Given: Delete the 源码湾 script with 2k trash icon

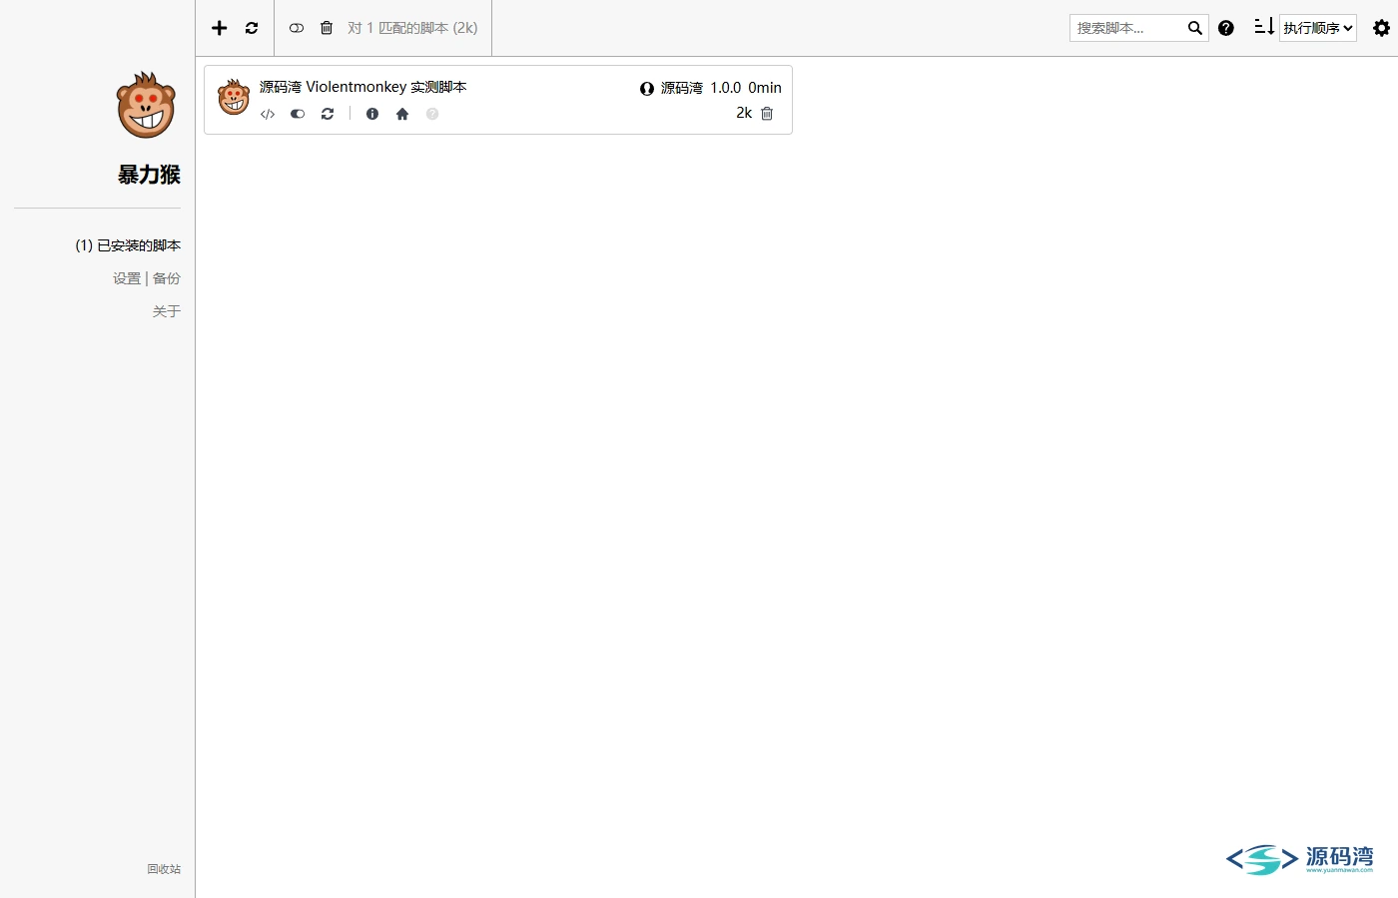Looking at the screenshot, I should click(767, 114).
